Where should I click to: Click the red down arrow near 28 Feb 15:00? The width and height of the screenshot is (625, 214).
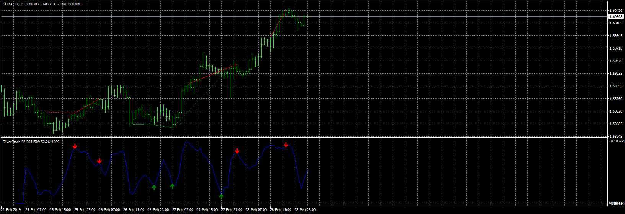tap(286, 145)
